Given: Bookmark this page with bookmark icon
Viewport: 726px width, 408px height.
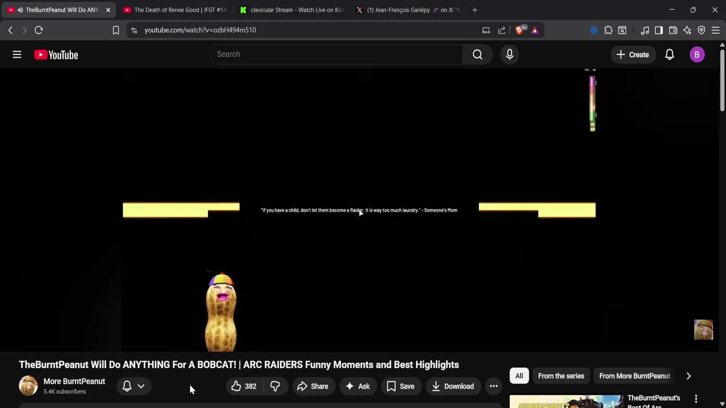Looking at the screenshot, I should pos(116,30).
